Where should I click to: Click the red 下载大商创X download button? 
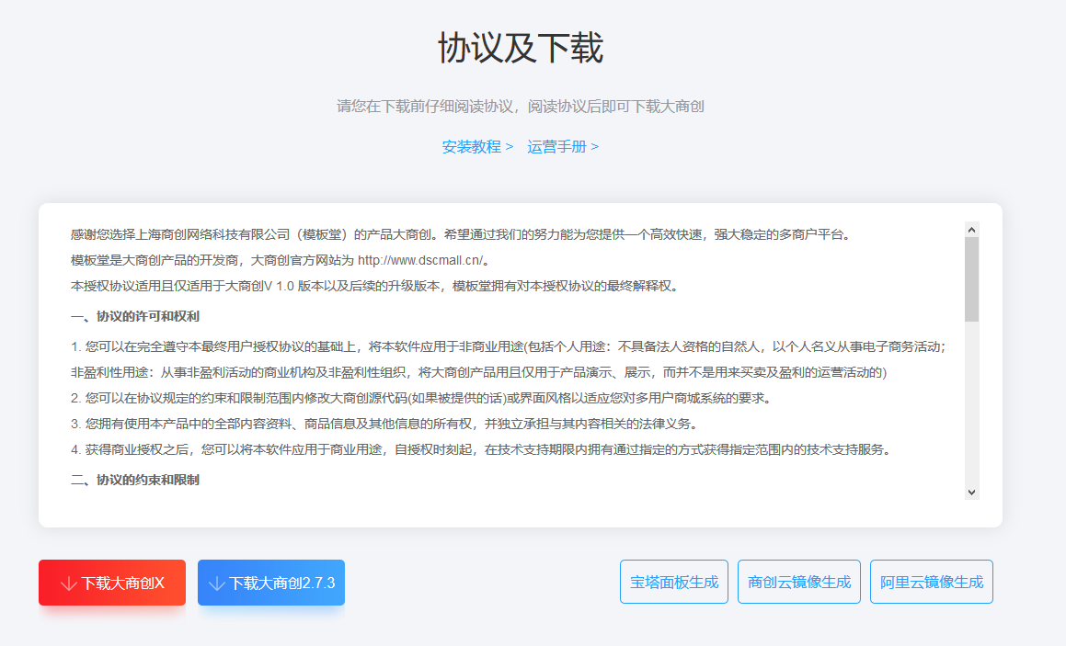pos(112,583)
